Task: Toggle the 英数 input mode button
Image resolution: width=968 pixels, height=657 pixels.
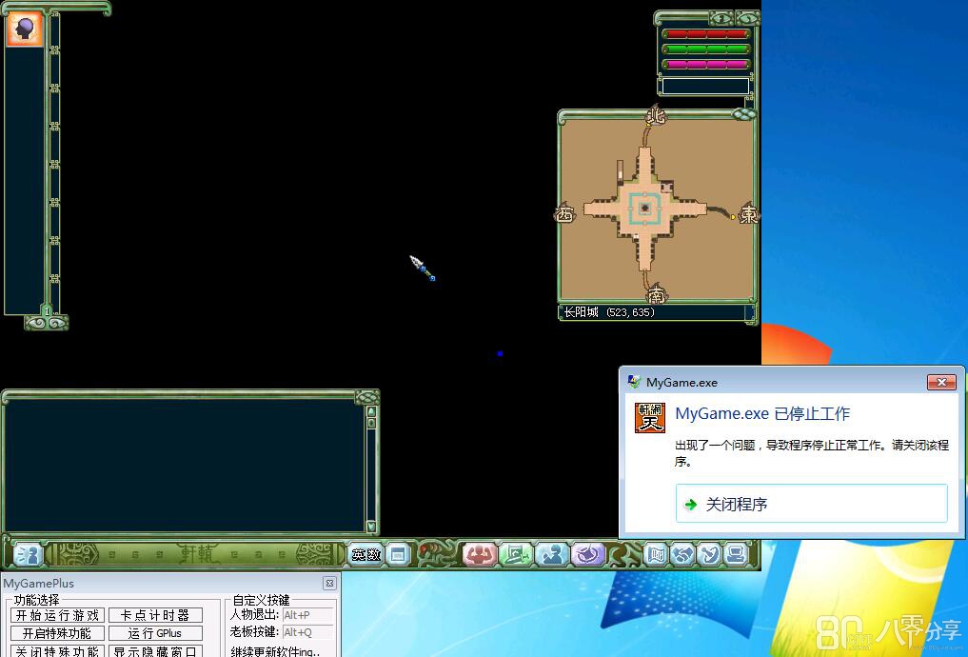Action: click(365, 554)
